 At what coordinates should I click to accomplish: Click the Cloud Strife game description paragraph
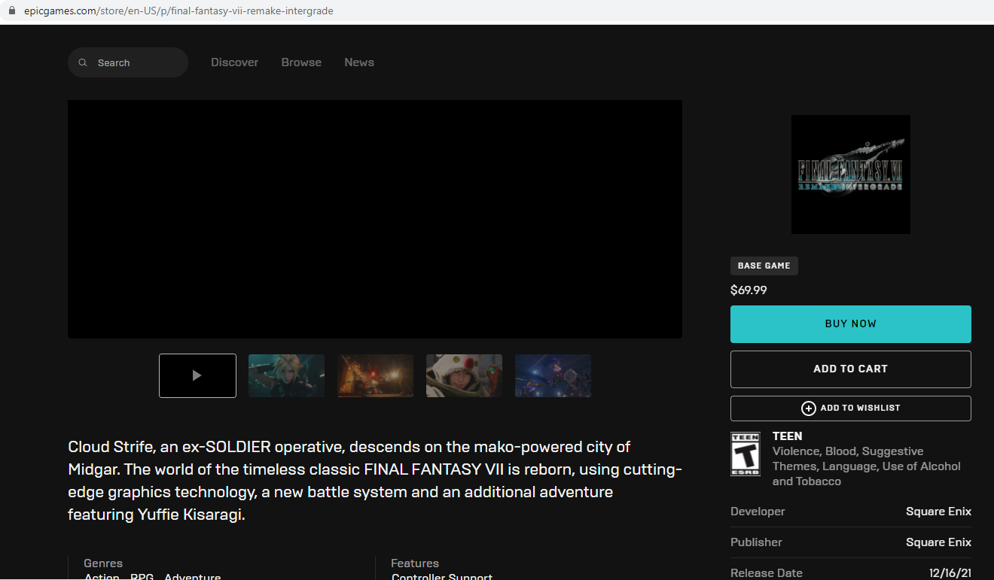tap(375, 481)
